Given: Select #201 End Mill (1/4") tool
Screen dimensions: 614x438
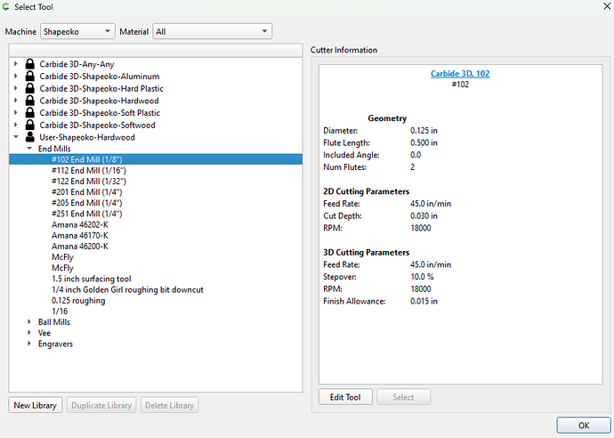Looking at the screenshot, I should click(87, 192).
